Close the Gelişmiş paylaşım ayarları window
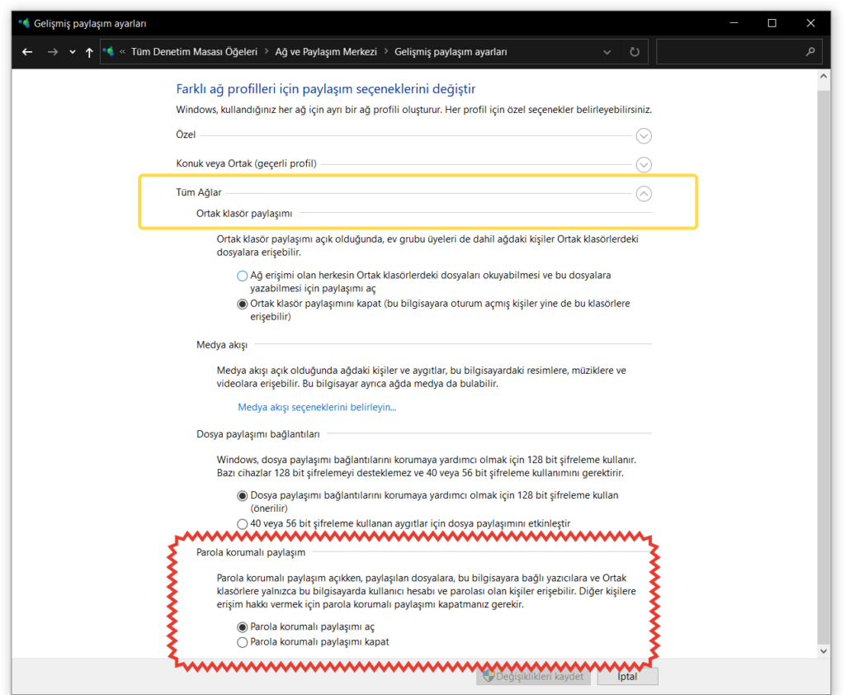The height and width of the screenshot is (695, 845). tap(810, 22)
